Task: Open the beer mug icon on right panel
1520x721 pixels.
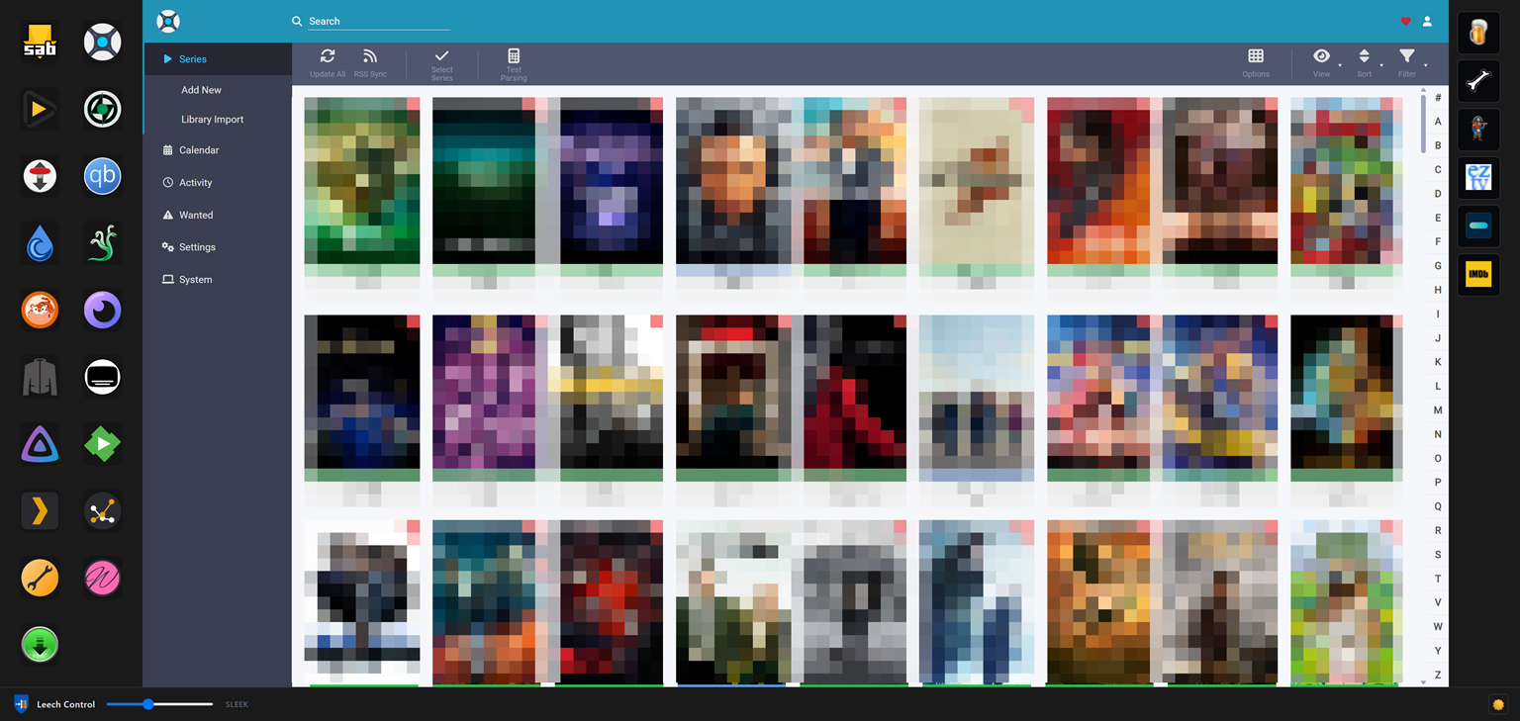Action: 1478,33
